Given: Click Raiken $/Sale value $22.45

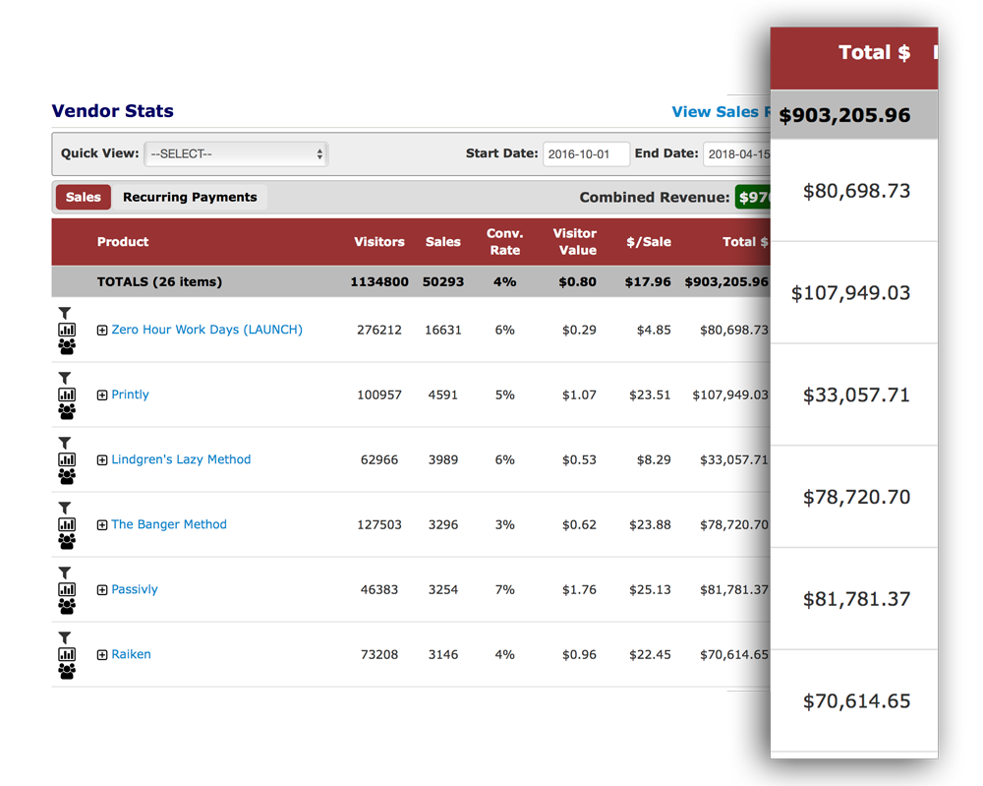Looking at the screenshot, I should [650, 654].
